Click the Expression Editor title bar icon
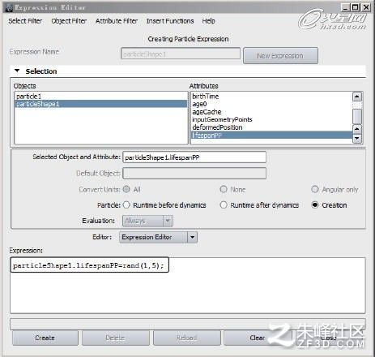Viewport: 375px width, 357px height. (9, 8)
